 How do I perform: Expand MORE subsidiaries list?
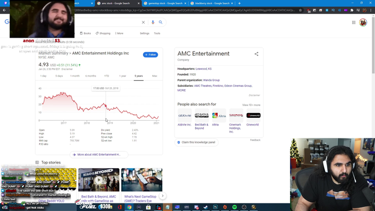point(182,90)
